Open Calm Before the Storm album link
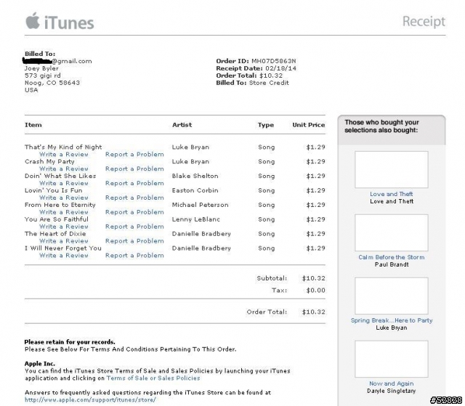The height and width of the screenshot is (406, 465). pos(392,257)
